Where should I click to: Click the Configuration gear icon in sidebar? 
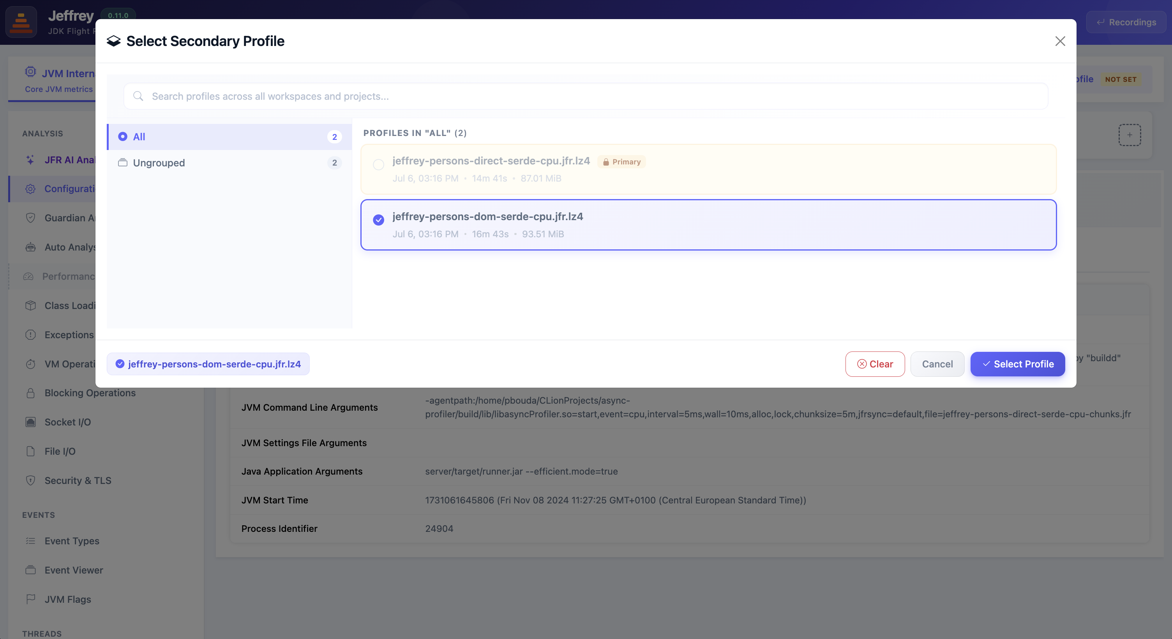coord(30,189)
